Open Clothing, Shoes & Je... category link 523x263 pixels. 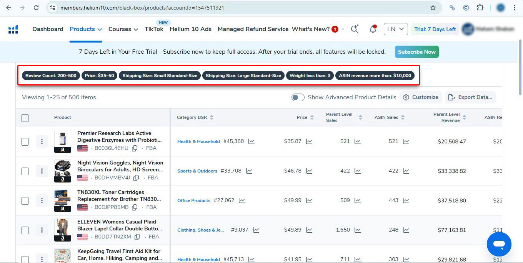coord(201,230)
